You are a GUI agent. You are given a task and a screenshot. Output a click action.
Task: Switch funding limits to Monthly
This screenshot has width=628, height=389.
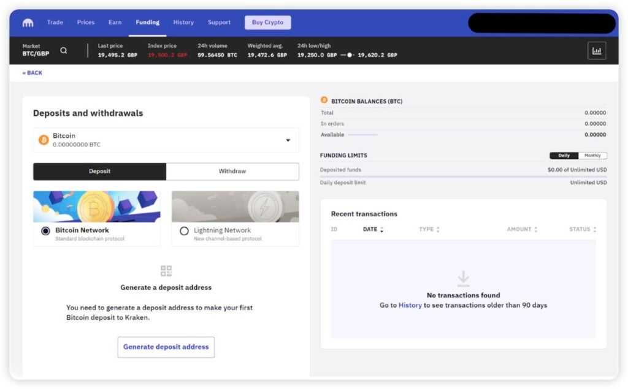click(x=592, y=155)
